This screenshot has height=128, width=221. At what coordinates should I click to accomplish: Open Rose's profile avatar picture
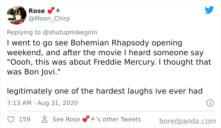tap(16, 15)
